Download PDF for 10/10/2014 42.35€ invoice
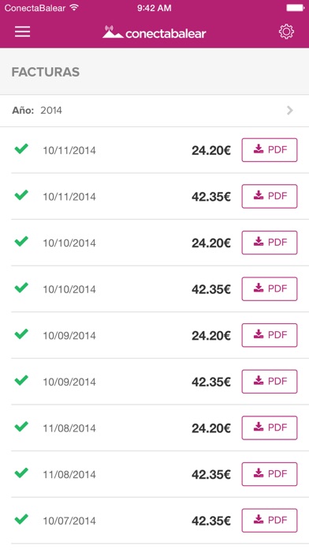The width and height of the screenshot is (309, 550). click(x=270, y=288)
